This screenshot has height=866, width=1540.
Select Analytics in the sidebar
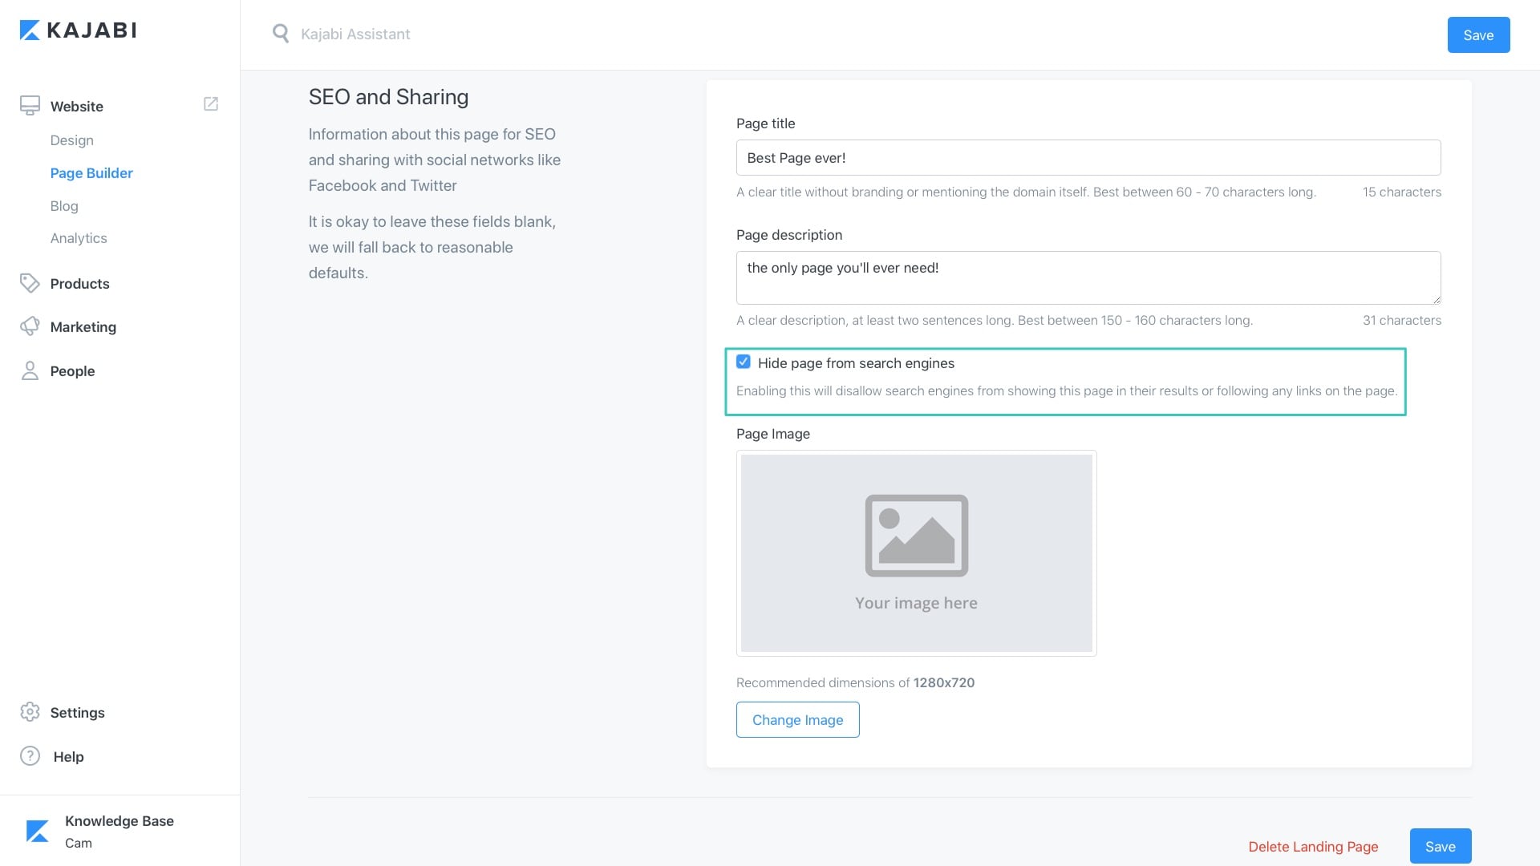point(79,238)
